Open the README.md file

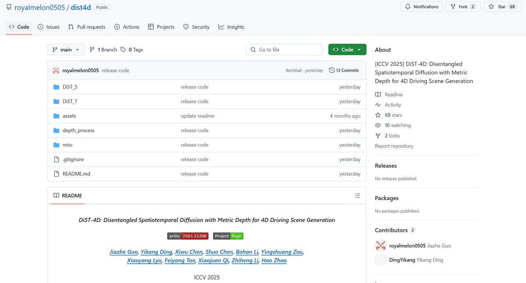[x=76, y=174]
